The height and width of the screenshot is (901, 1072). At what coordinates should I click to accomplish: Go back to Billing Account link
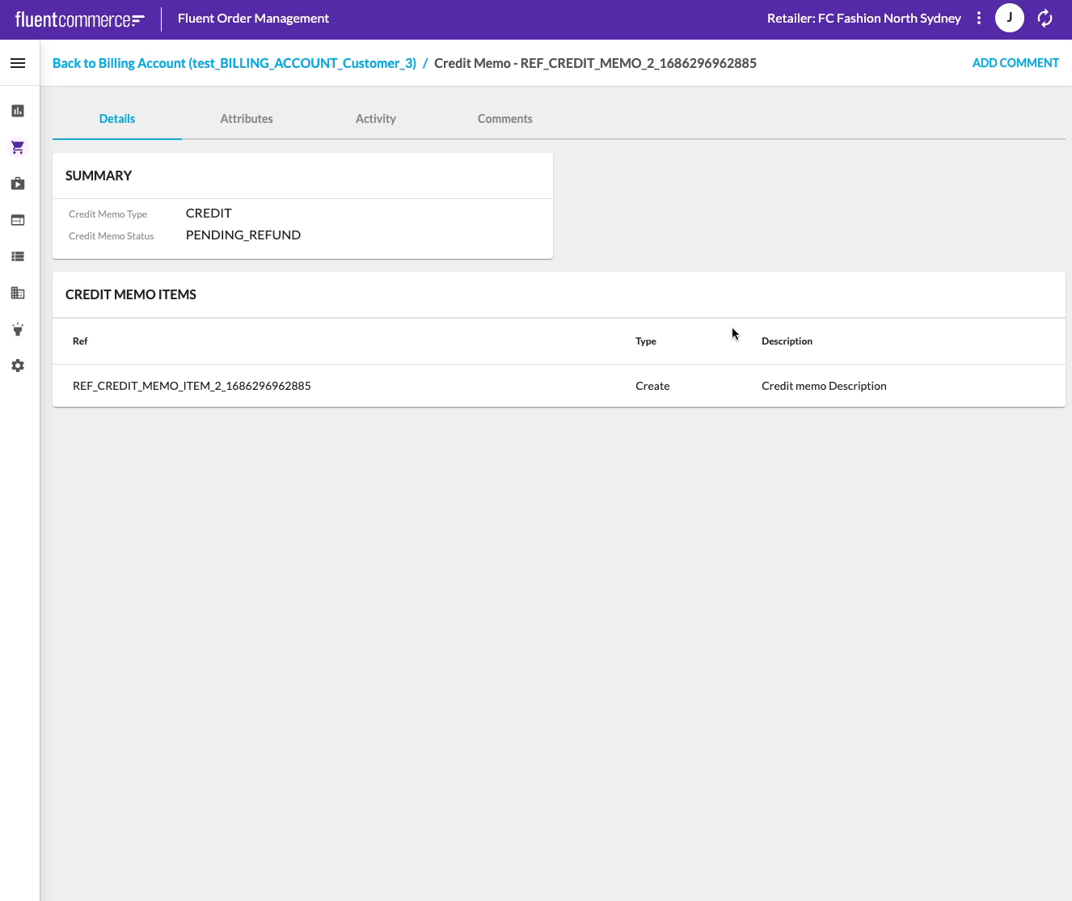234,63
